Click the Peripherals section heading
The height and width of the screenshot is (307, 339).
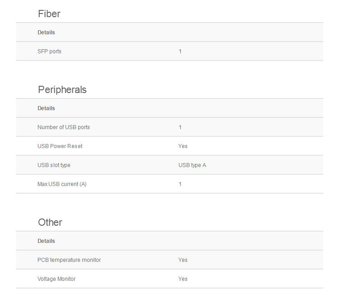62,89
